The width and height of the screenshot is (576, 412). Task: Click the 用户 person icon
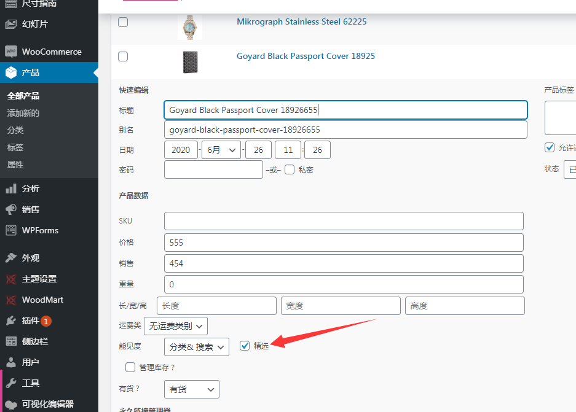[11, 362]
